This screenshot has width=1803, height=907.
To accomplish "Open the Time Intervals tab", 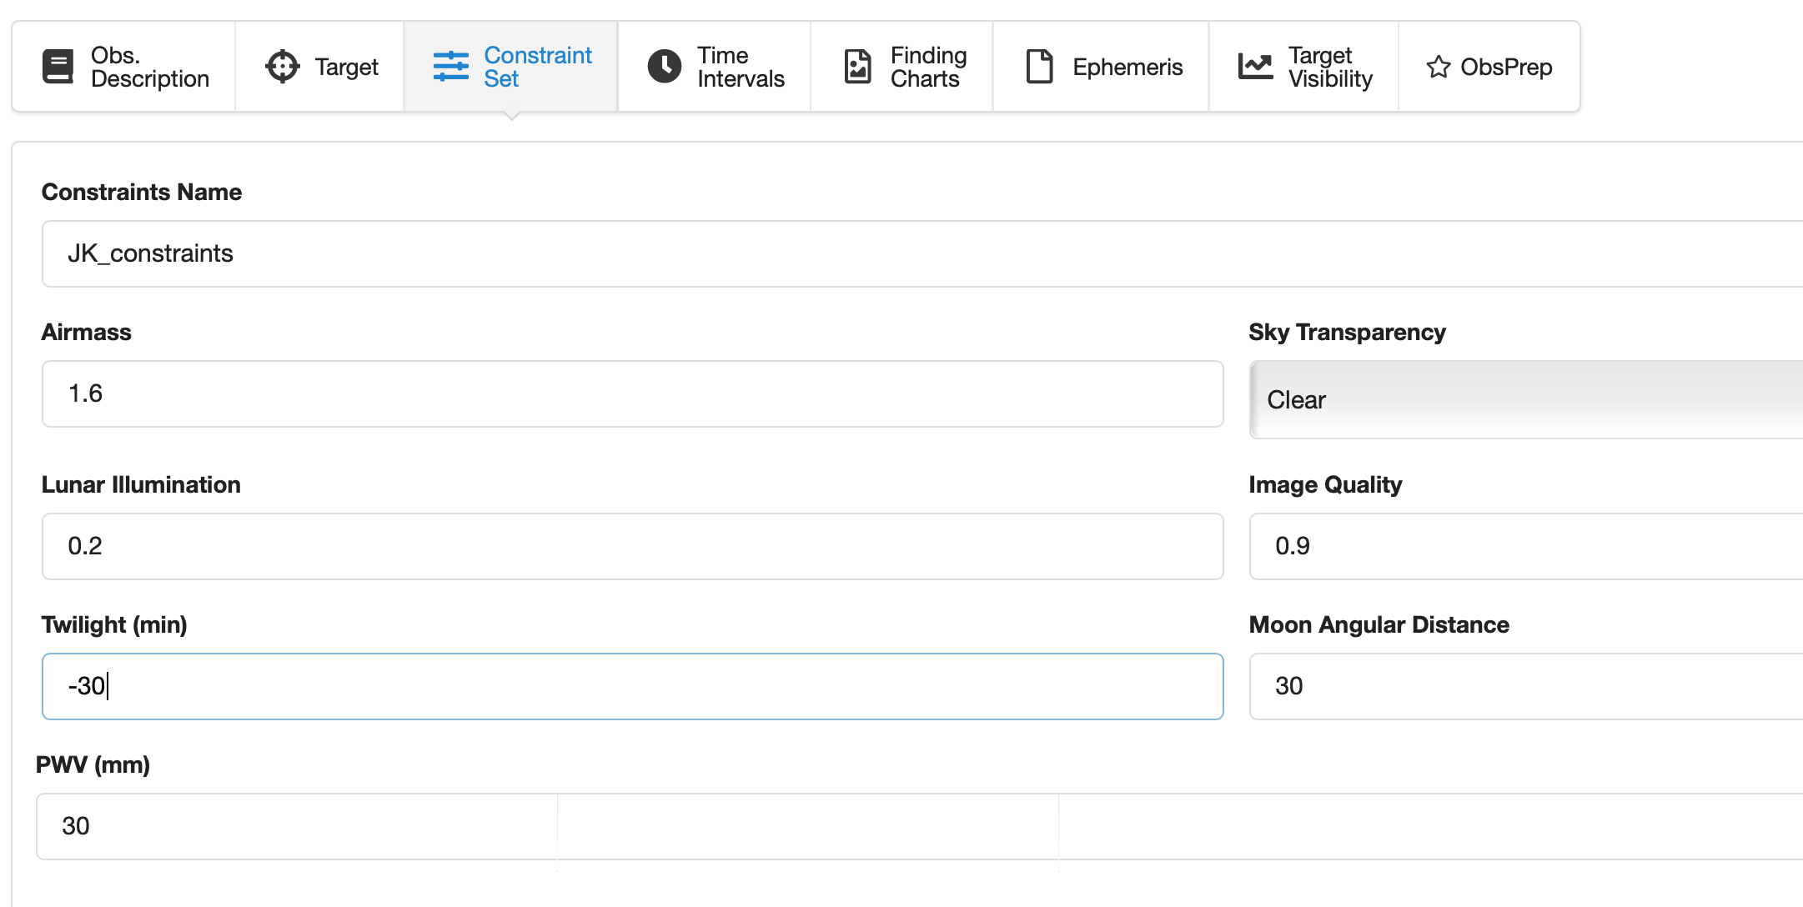I will click(741, 67).
